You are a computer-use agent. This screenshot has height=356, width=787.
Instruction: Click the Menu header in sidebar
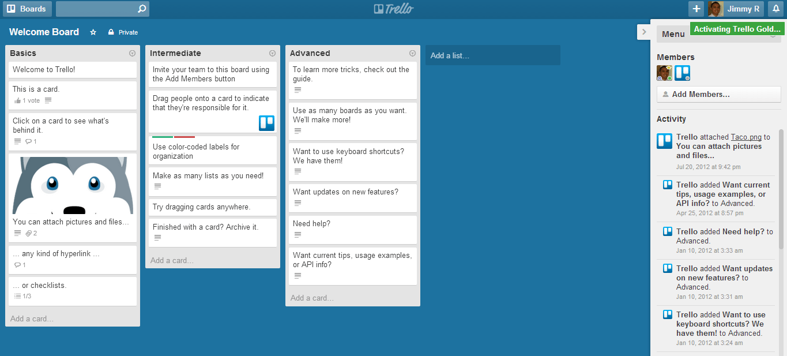673,34
